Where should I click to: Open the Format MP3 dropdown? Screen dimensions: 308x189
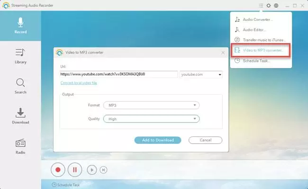(x=151, y=105)
